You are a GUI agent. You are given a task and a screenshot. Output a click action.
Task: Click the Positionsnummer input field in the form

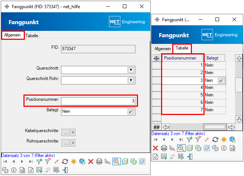click(98, 101)
